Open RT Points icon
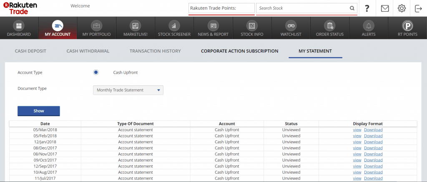This screenshot has height=182, width=427. pos(407,26)
